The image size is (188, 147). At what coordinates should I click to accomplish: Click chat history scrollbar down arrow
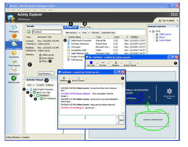[123, 113]
